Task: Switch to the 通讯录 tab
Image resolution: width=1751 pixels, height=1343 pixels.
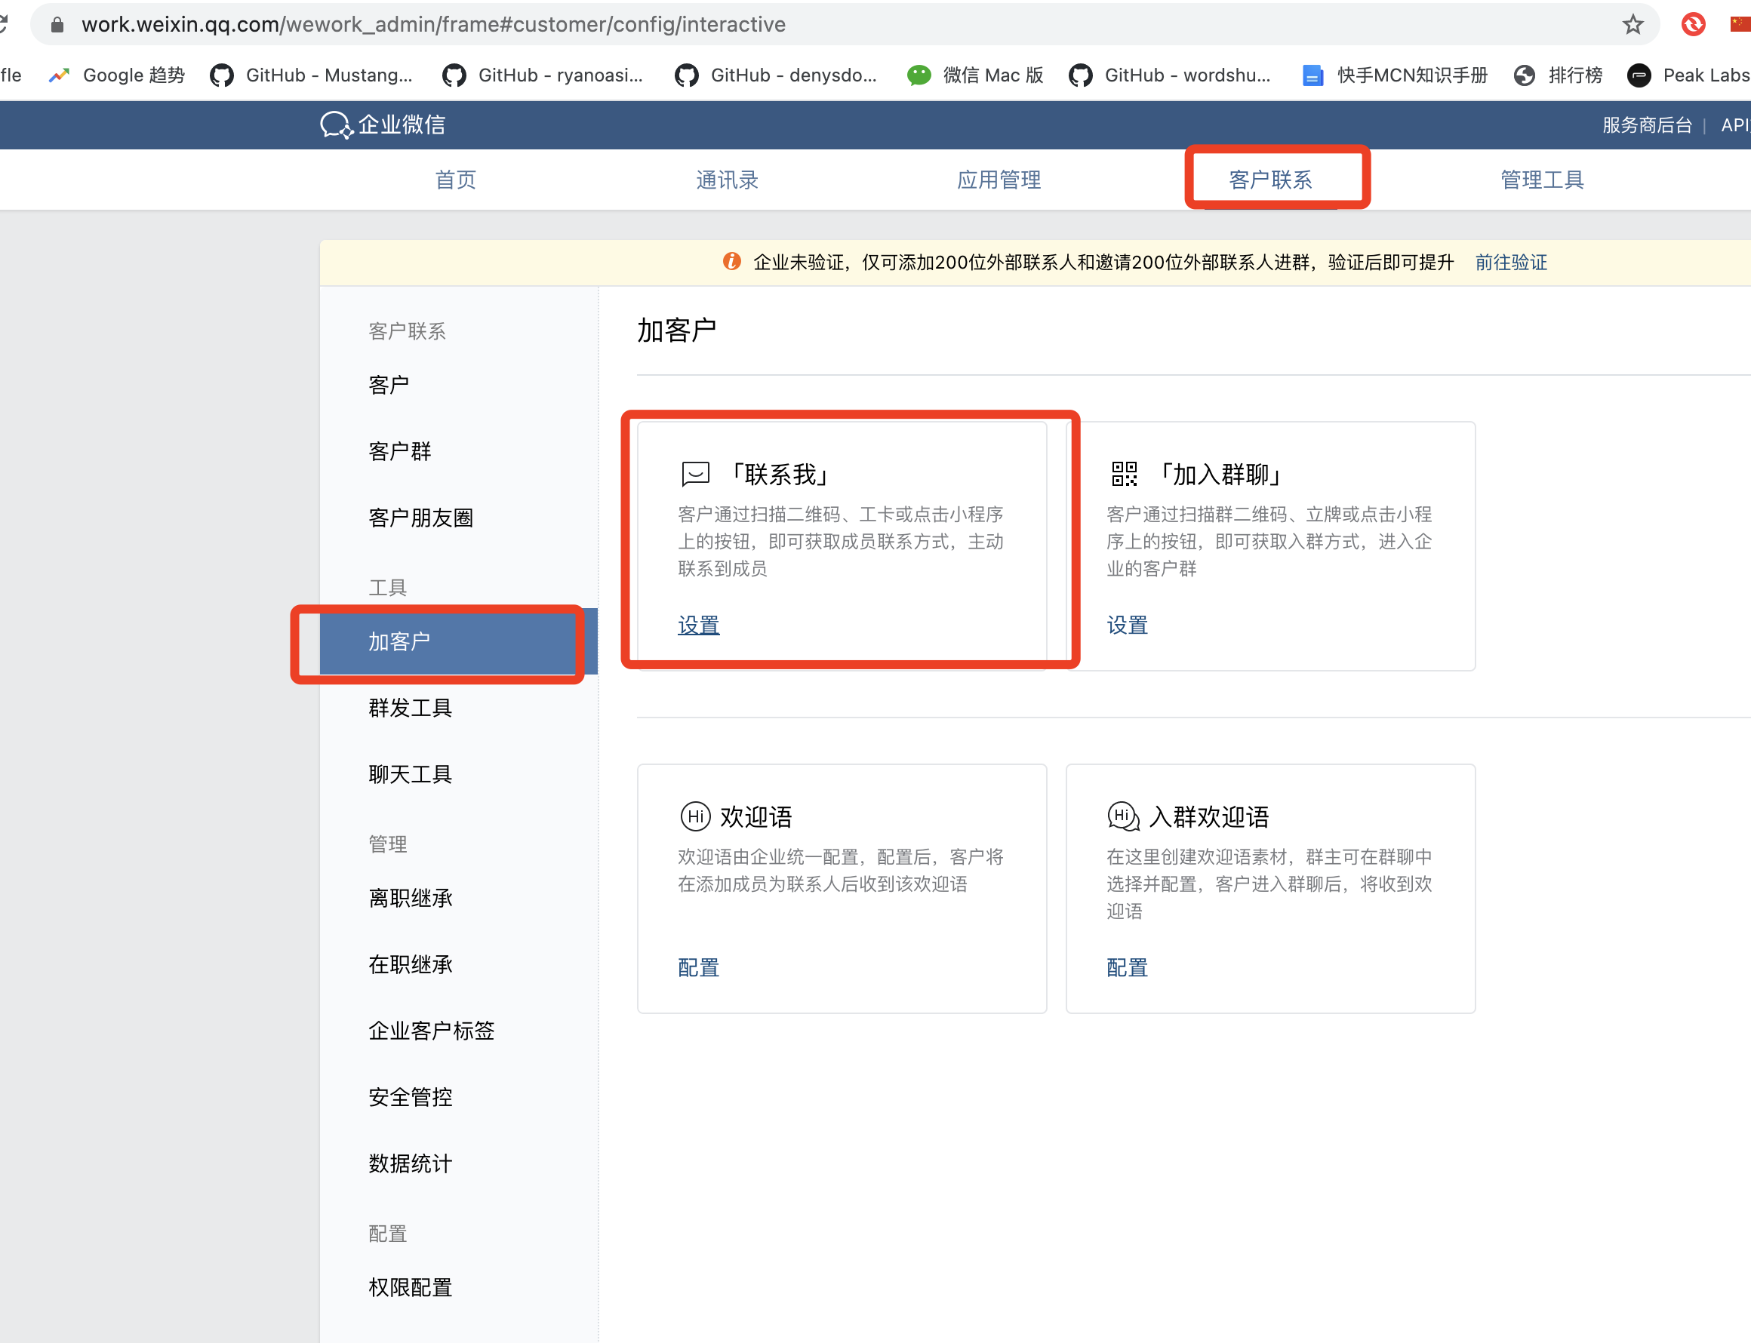Action: (x=727, y=180)
